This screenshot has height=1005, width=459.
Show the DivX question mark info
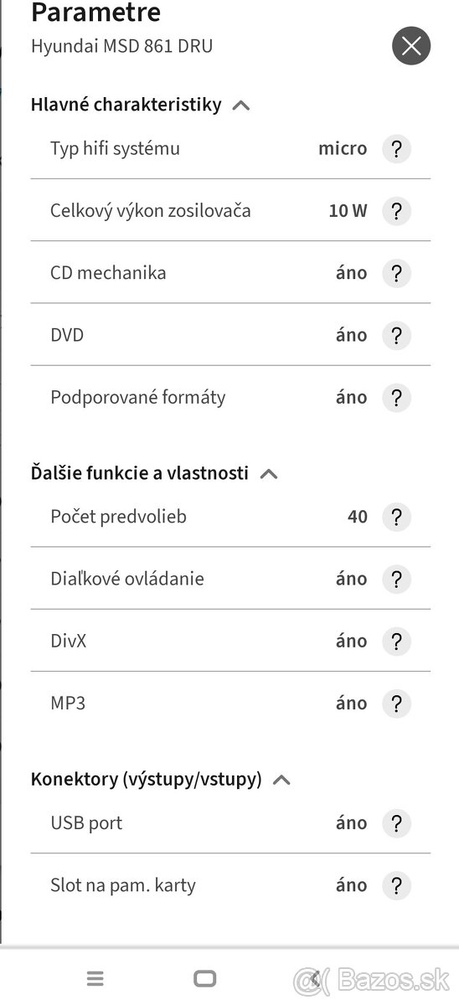click(396, 642)
